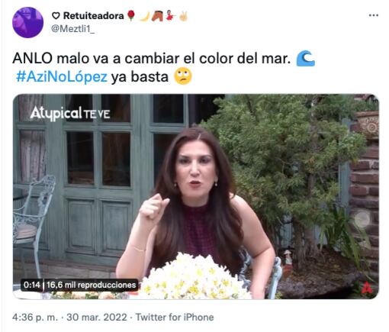Open the 'Twitter for iPhone' source link

click(175, 317)
